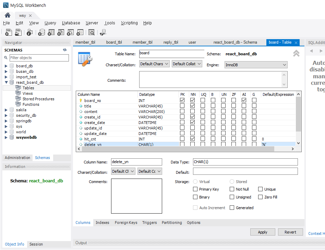325x250 pixels.
Task: Click the board_no primary key icon
Action: pyautogui.click(x=81, y=101)
